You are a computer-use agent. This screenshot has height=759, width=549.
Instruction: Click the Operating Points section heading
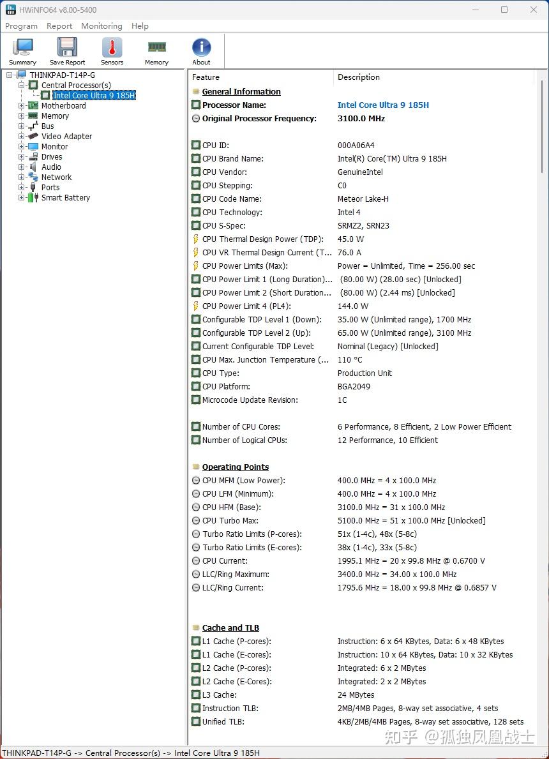point(236,467)
